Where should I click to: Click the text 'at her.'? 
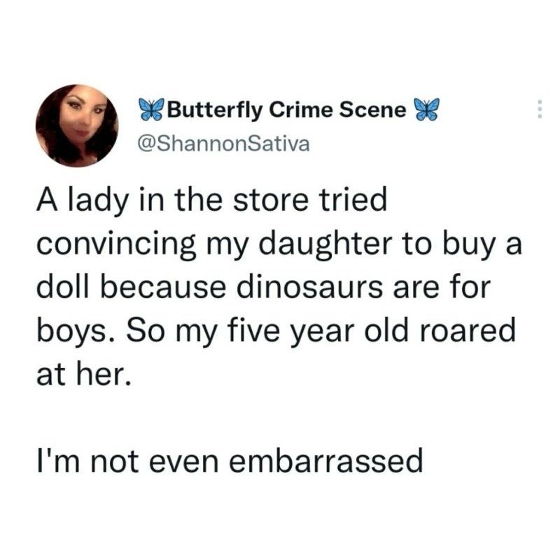coord(84,375)
